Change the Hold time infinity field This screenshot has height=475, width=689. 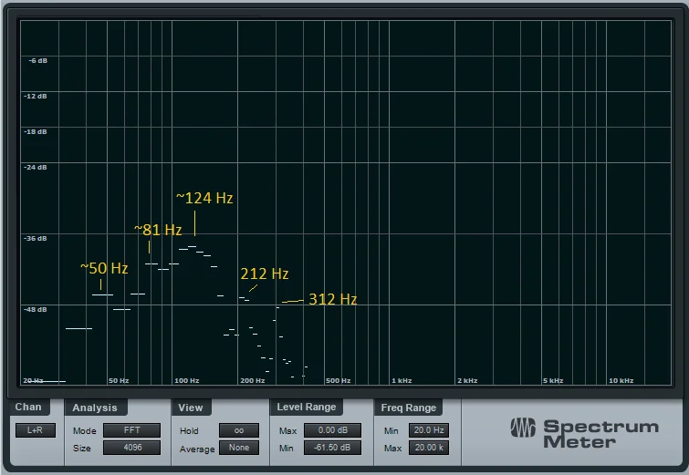click(x=239, y=430)
